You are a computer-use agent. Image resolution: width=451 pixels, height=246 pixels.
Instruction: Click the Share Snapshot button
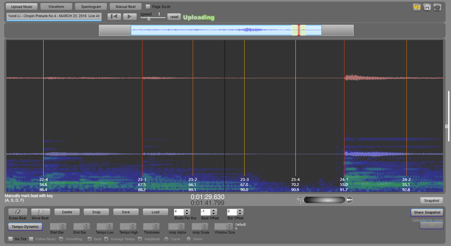pos(427,212)
